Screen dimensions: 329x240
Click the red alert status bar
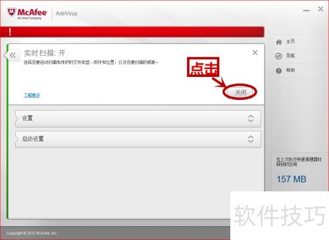click(132, 32)
